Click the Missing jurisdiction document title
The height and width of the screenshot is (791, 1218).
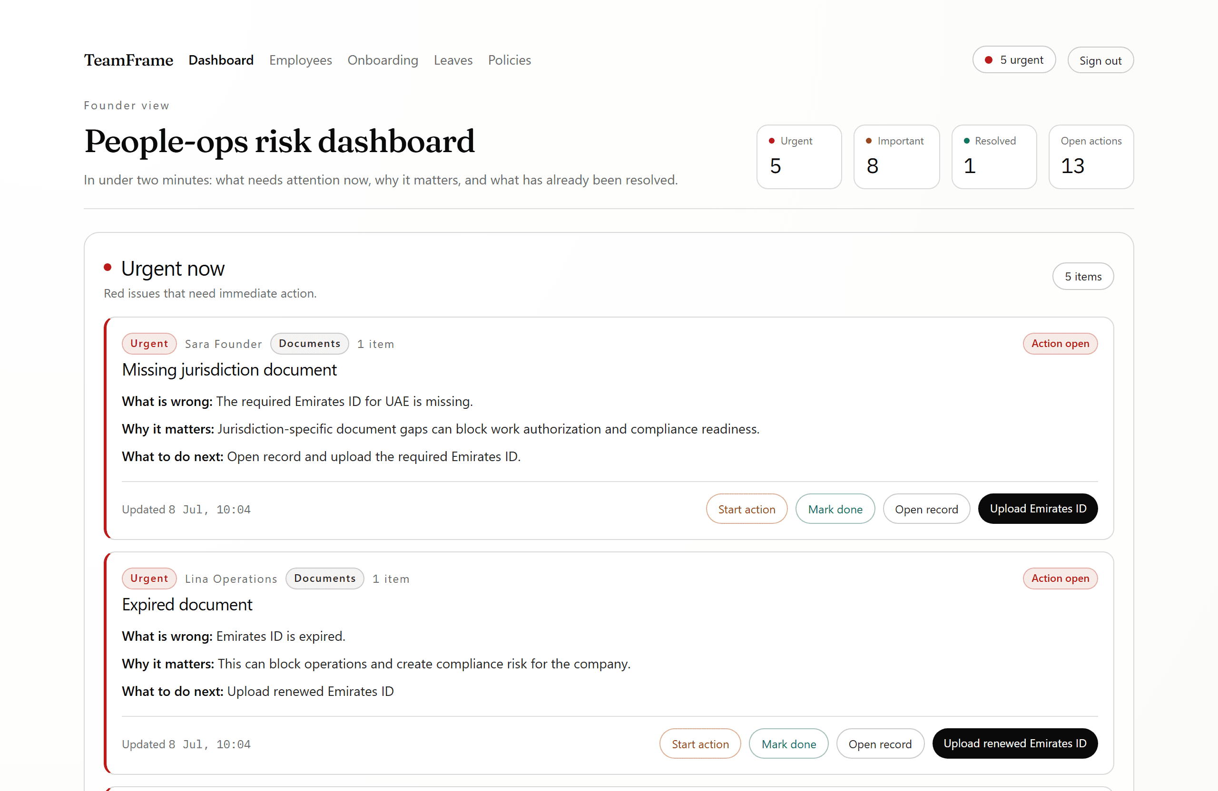tap(229, 369)
